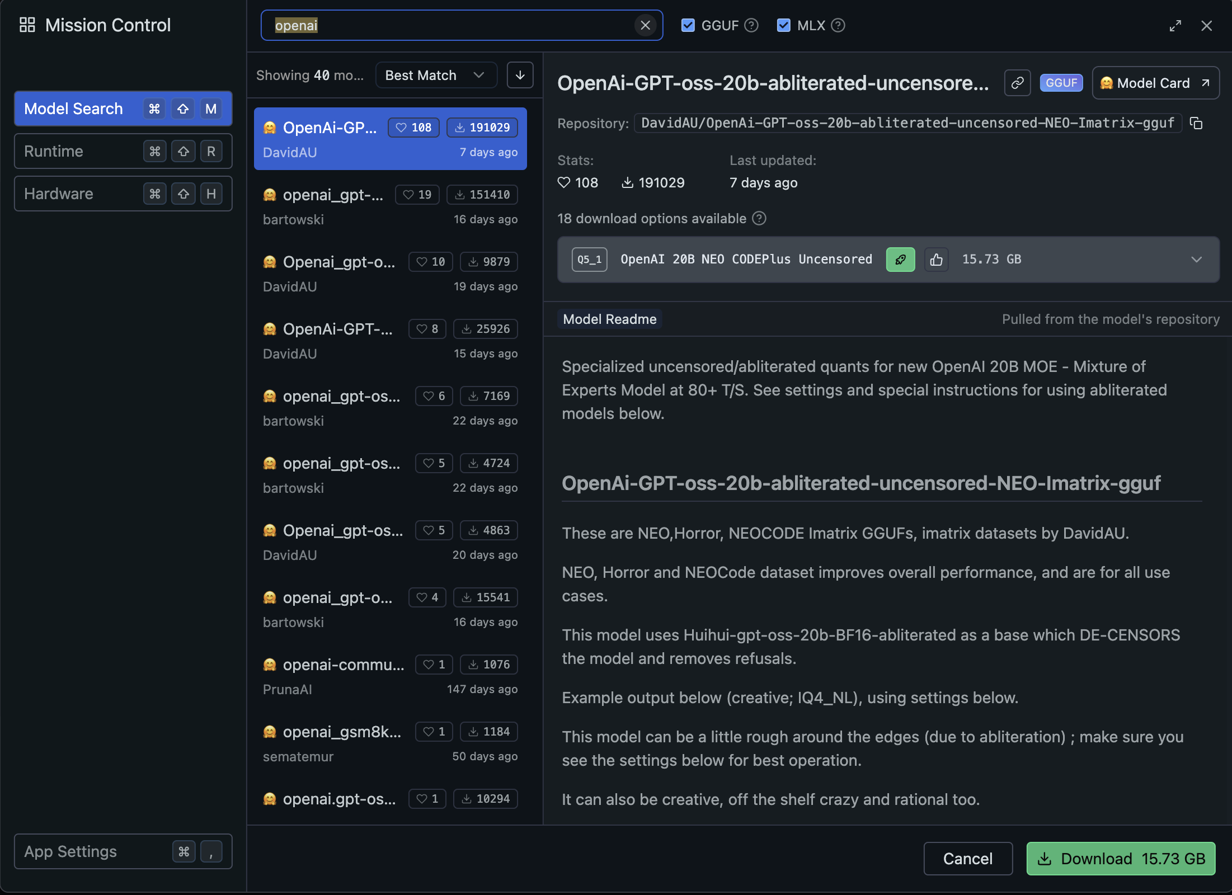This screenshot has height=895, width=1232.
Task: Click OpenAI 20B NEO CODEPlus Uncensored
Action: point(746,259)
